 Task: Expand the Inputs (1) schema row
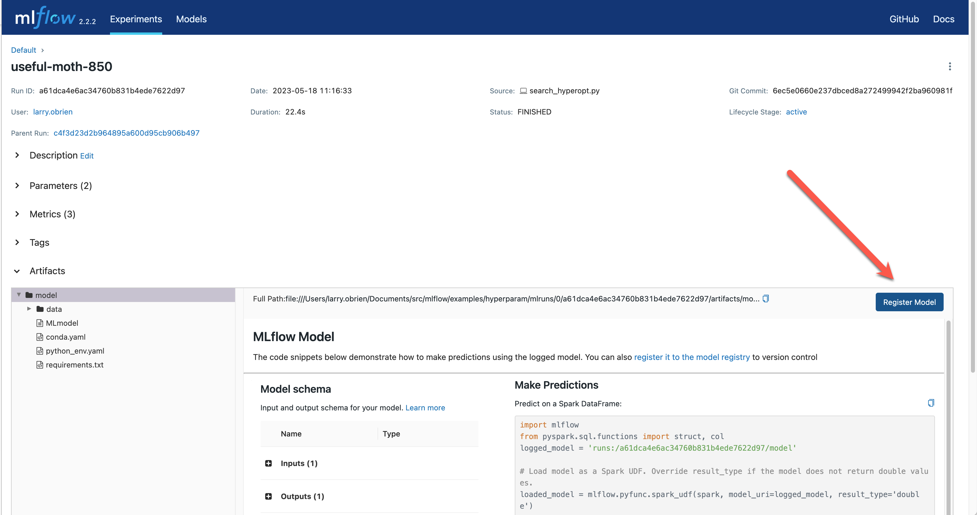pos(268,463)
